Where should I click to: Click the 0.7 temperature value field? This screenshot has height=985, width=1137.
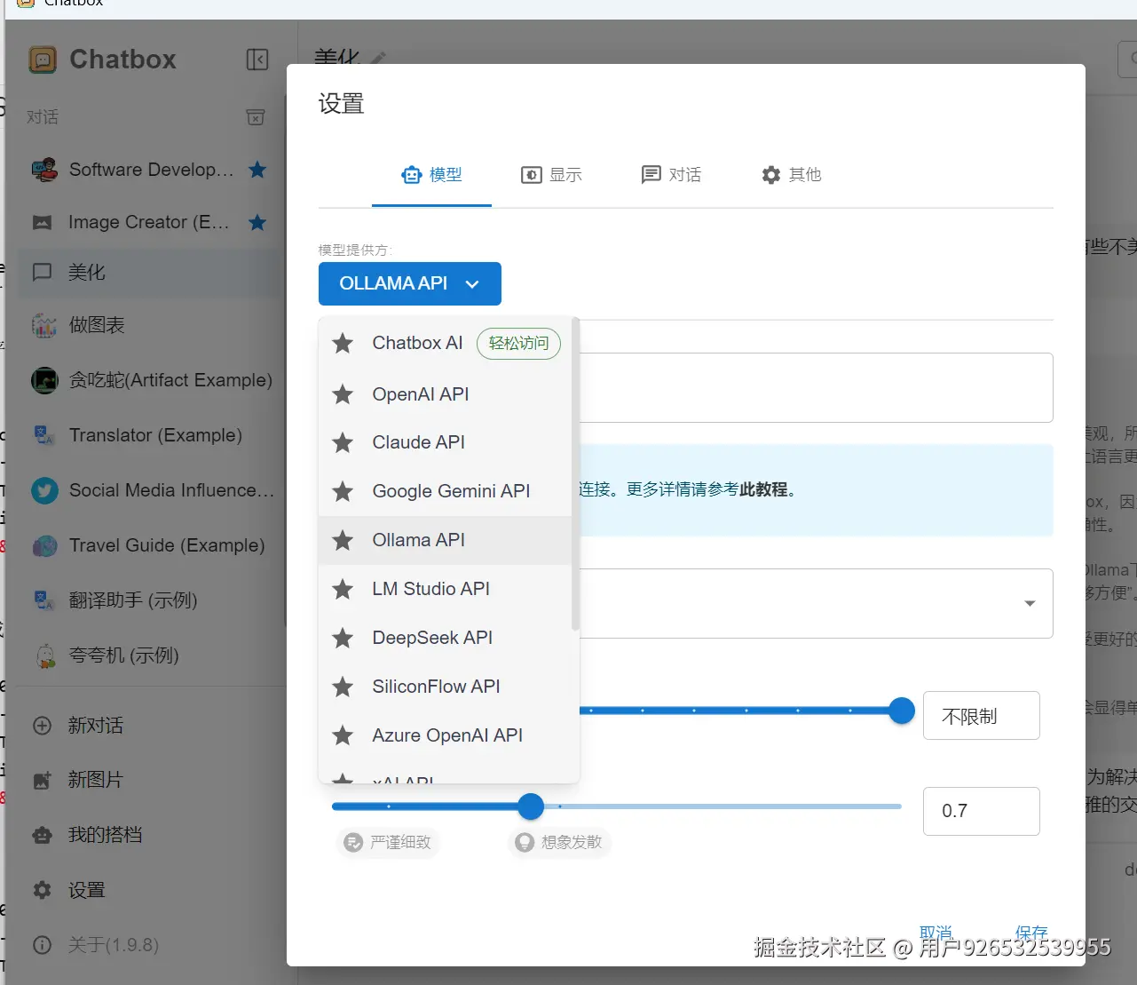coord(982,811)
